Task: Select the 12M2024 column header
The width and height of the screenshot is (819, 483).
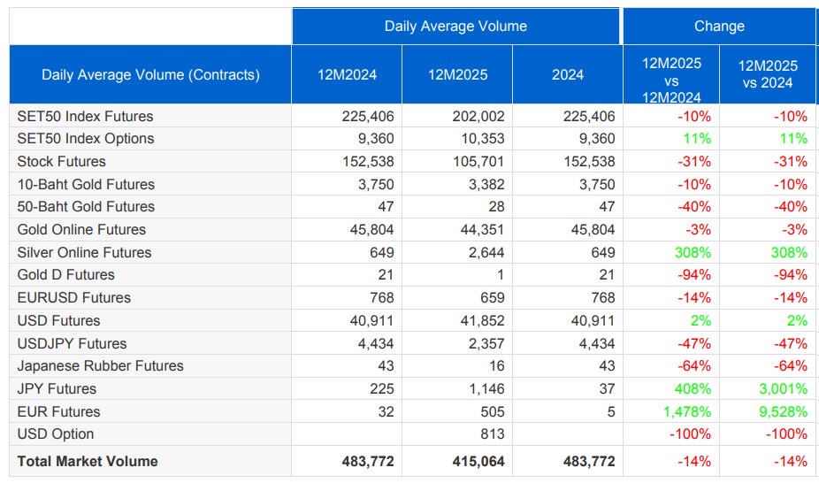Action: (347, 74)
